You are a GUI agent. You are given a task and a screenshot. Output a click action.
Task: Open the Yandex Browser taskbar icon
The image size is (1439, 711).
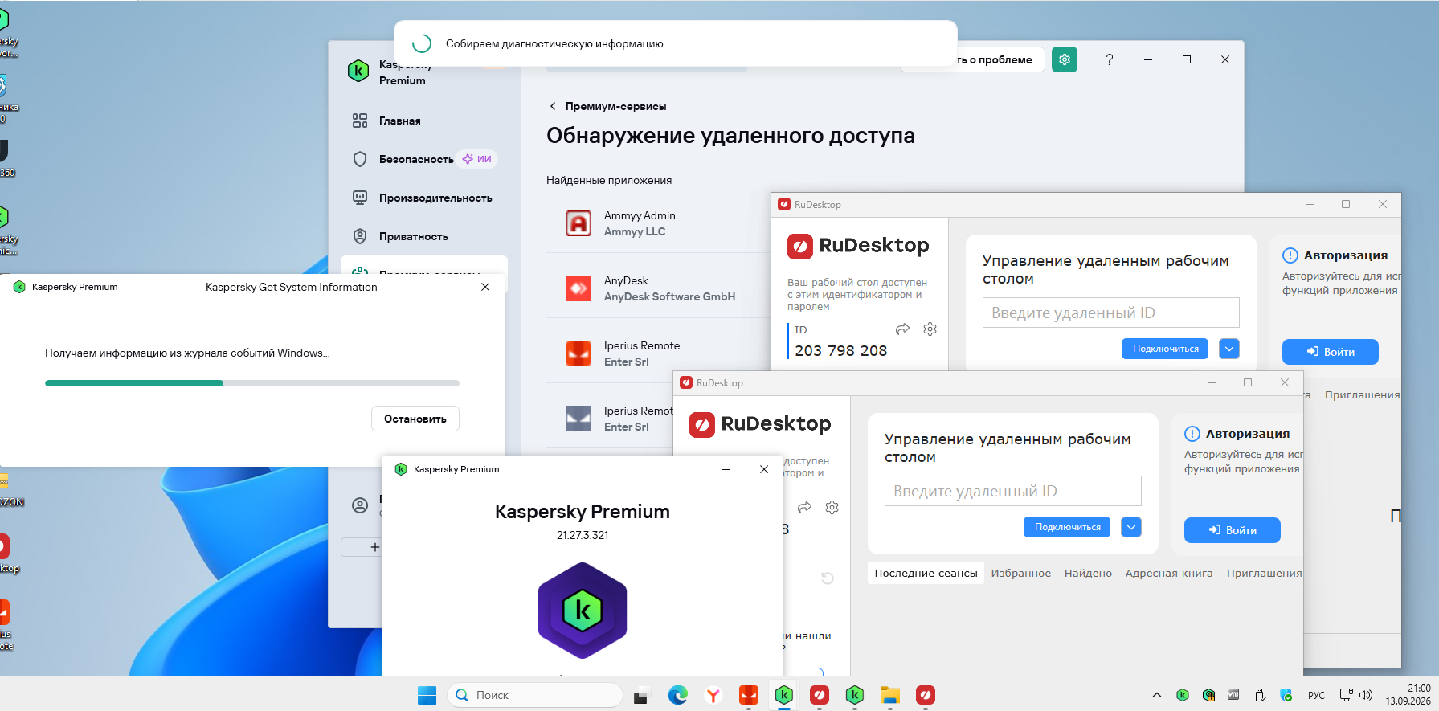[x=713, y=695]
